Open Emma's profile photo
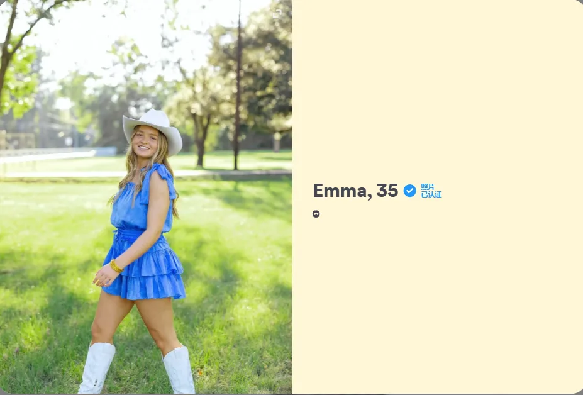Screen dimensions: 583x395 pyautogui.click(x=146, y=197)
